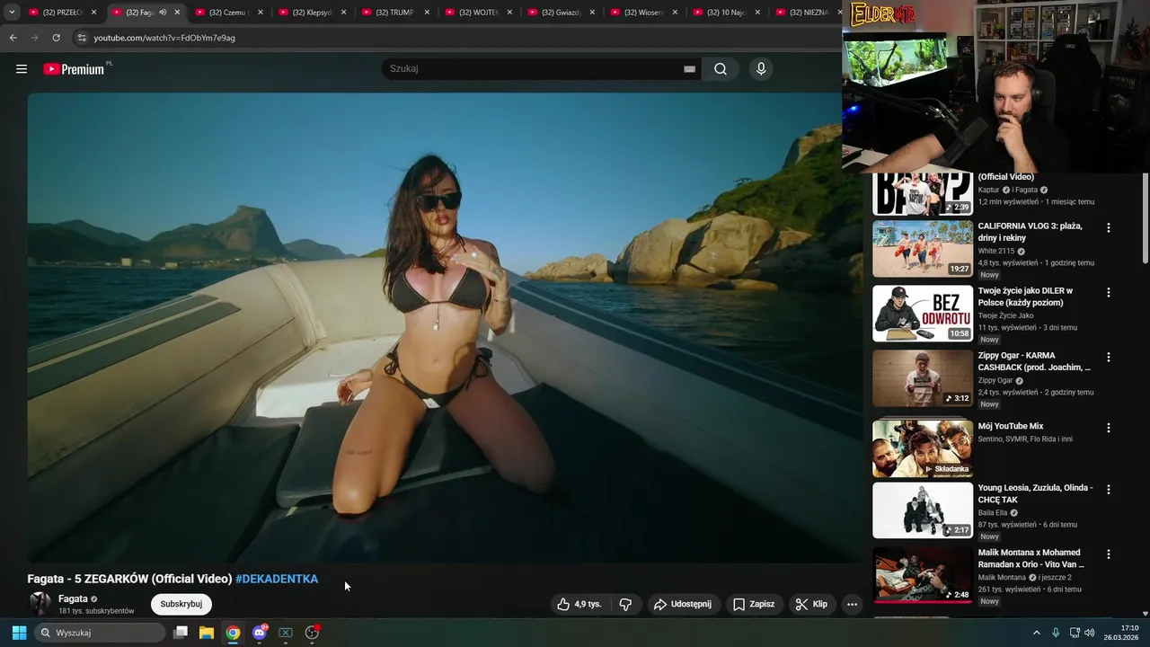Open options menu for Mój YouTube Mix
Viewport: 1150px width, 647px height.
click(x=1108, y=429)
